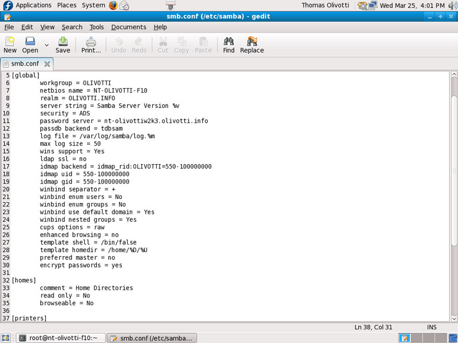Screen dimensions: 458x343
Task: Click the Wed Mar 25 clock
Action: click(412, 5)
